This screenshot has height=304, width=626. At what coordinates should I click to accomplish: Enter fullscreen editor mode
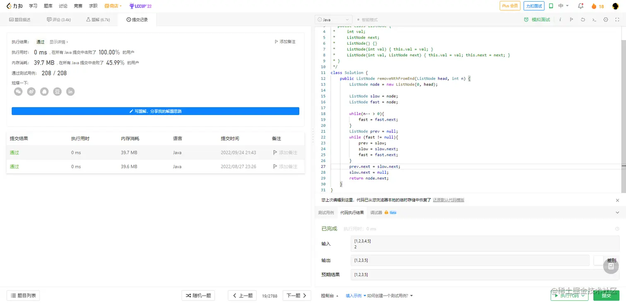(x=617, y=19)
